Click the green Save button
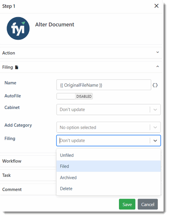 coord(127,204)
